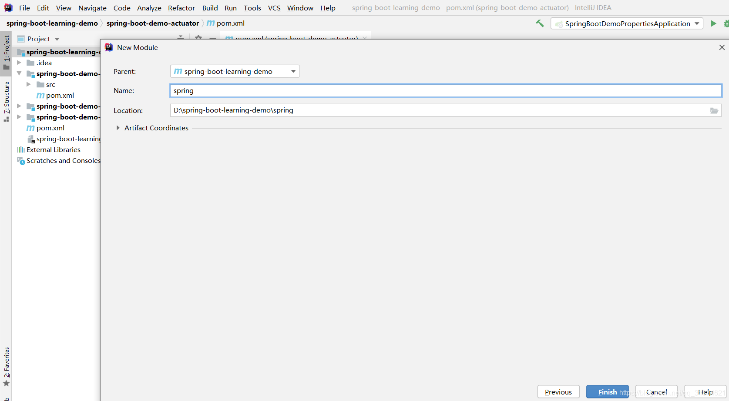Screen dimensions: 729x401
Task: Open the SpringBootDemoPropertiesApplication run configuration dropdown
Action: click(698, 23)
